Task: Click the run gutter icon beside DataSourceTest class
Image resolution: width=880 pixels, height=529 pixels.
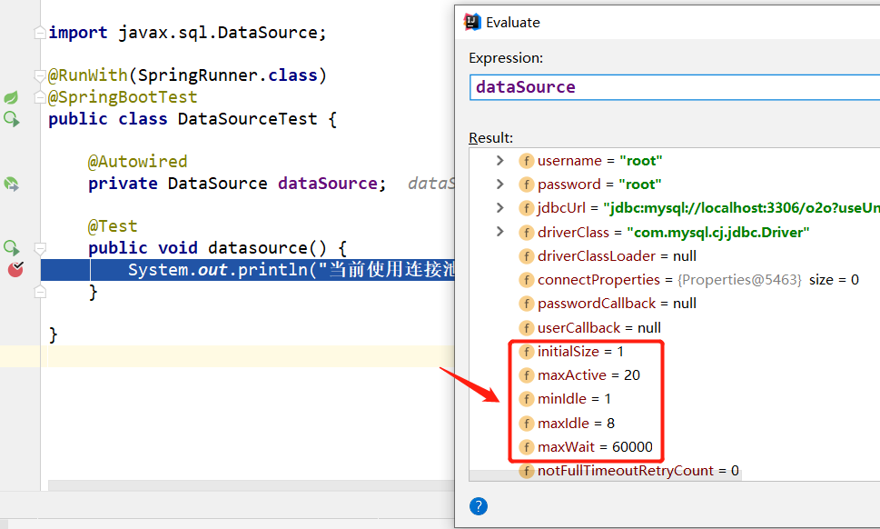Action: [x=11, y=119]
